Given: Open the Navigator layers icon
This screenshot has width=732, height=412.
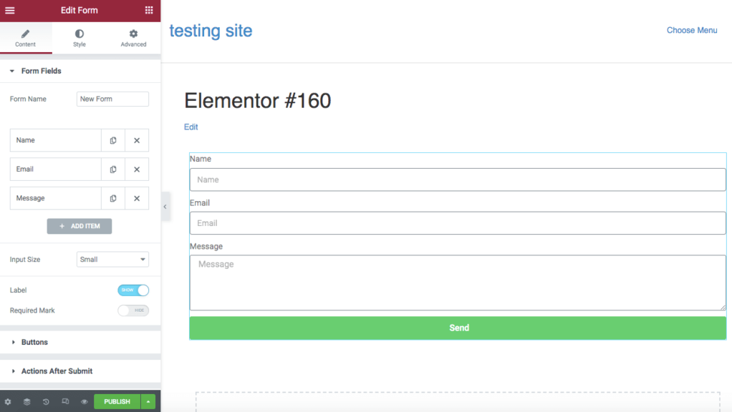Looking at the screenshot, I should (x=27, y=402).
